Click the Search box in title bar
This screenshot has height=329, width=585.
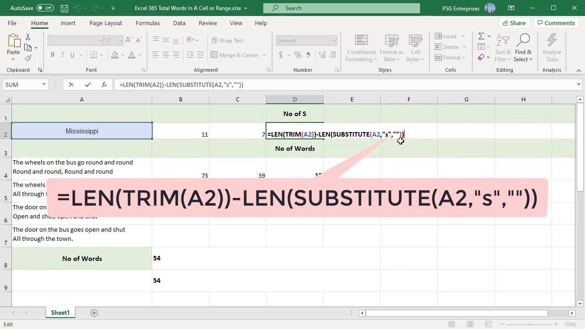341,8
